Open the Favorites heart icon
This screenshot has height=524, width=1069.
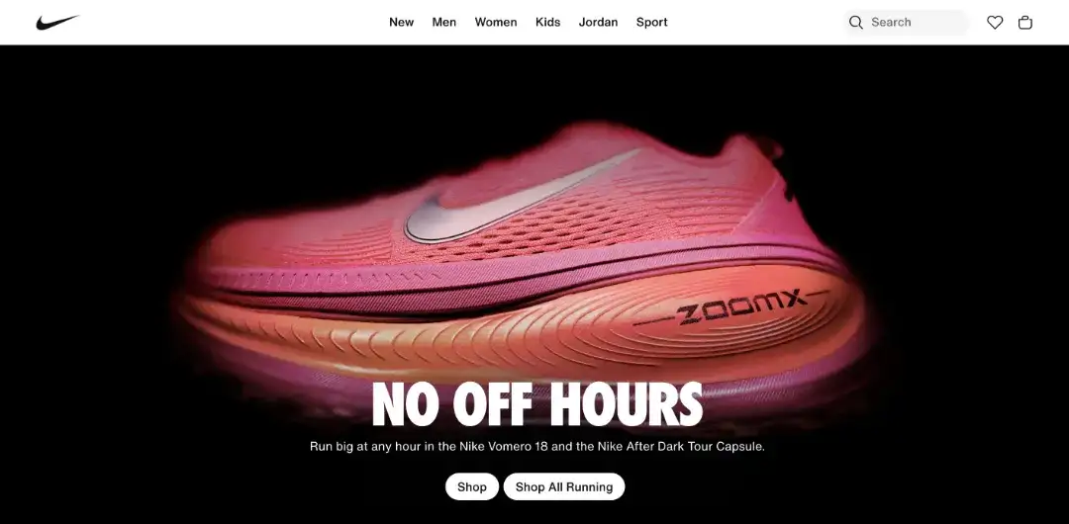pos(995,23)
